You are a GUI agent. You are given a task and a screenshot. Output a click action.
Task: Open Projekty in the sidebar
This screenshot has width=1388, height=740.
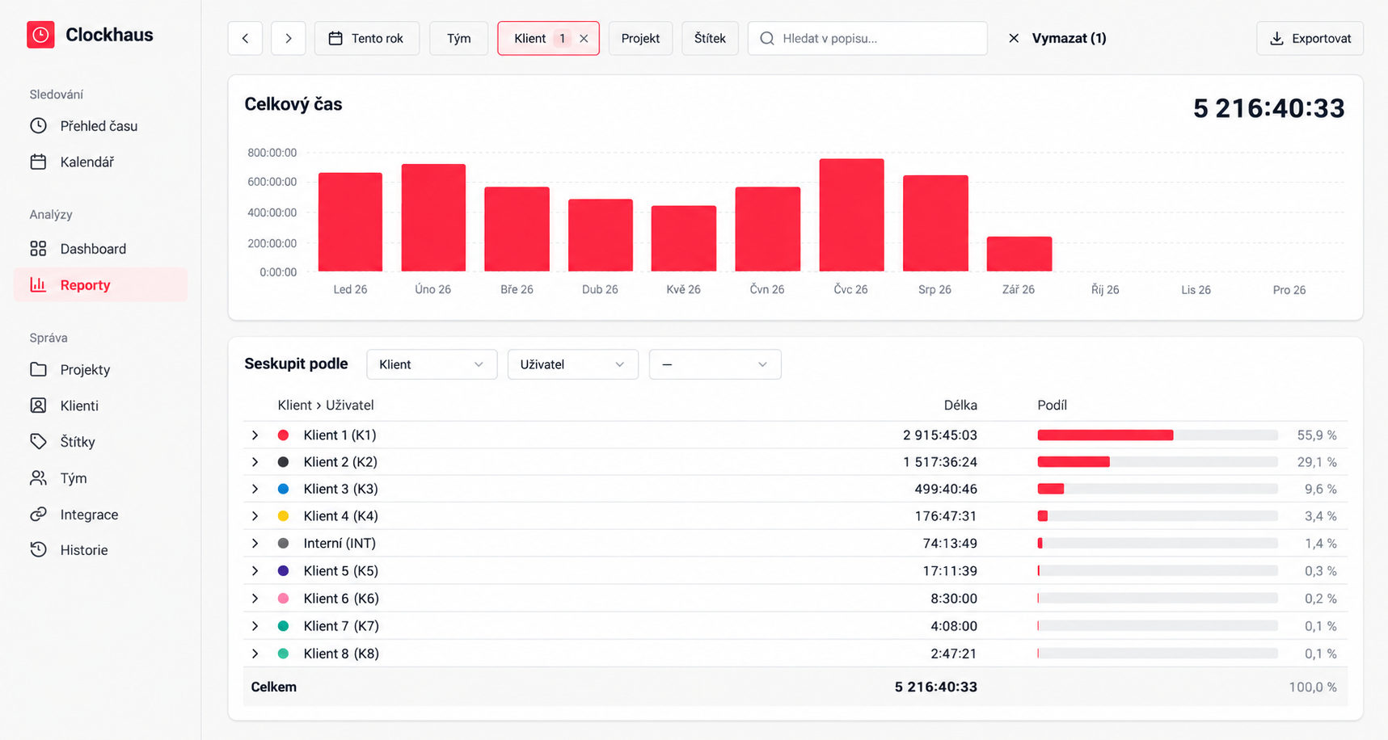(100, 369)
